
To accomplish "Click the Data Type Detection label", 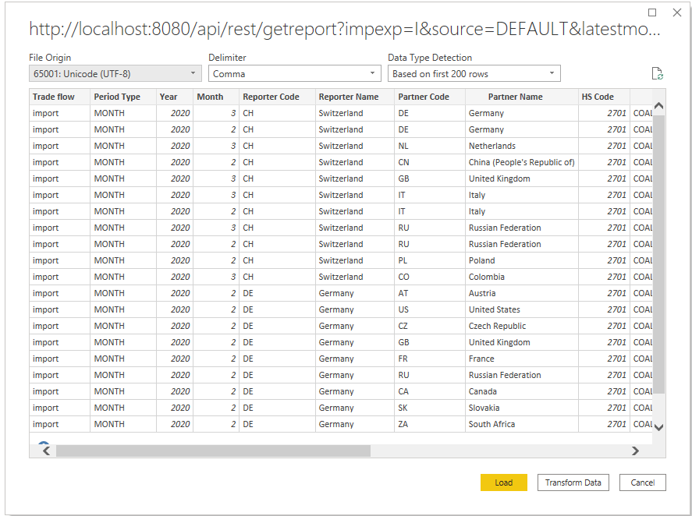I will (430, 58).
